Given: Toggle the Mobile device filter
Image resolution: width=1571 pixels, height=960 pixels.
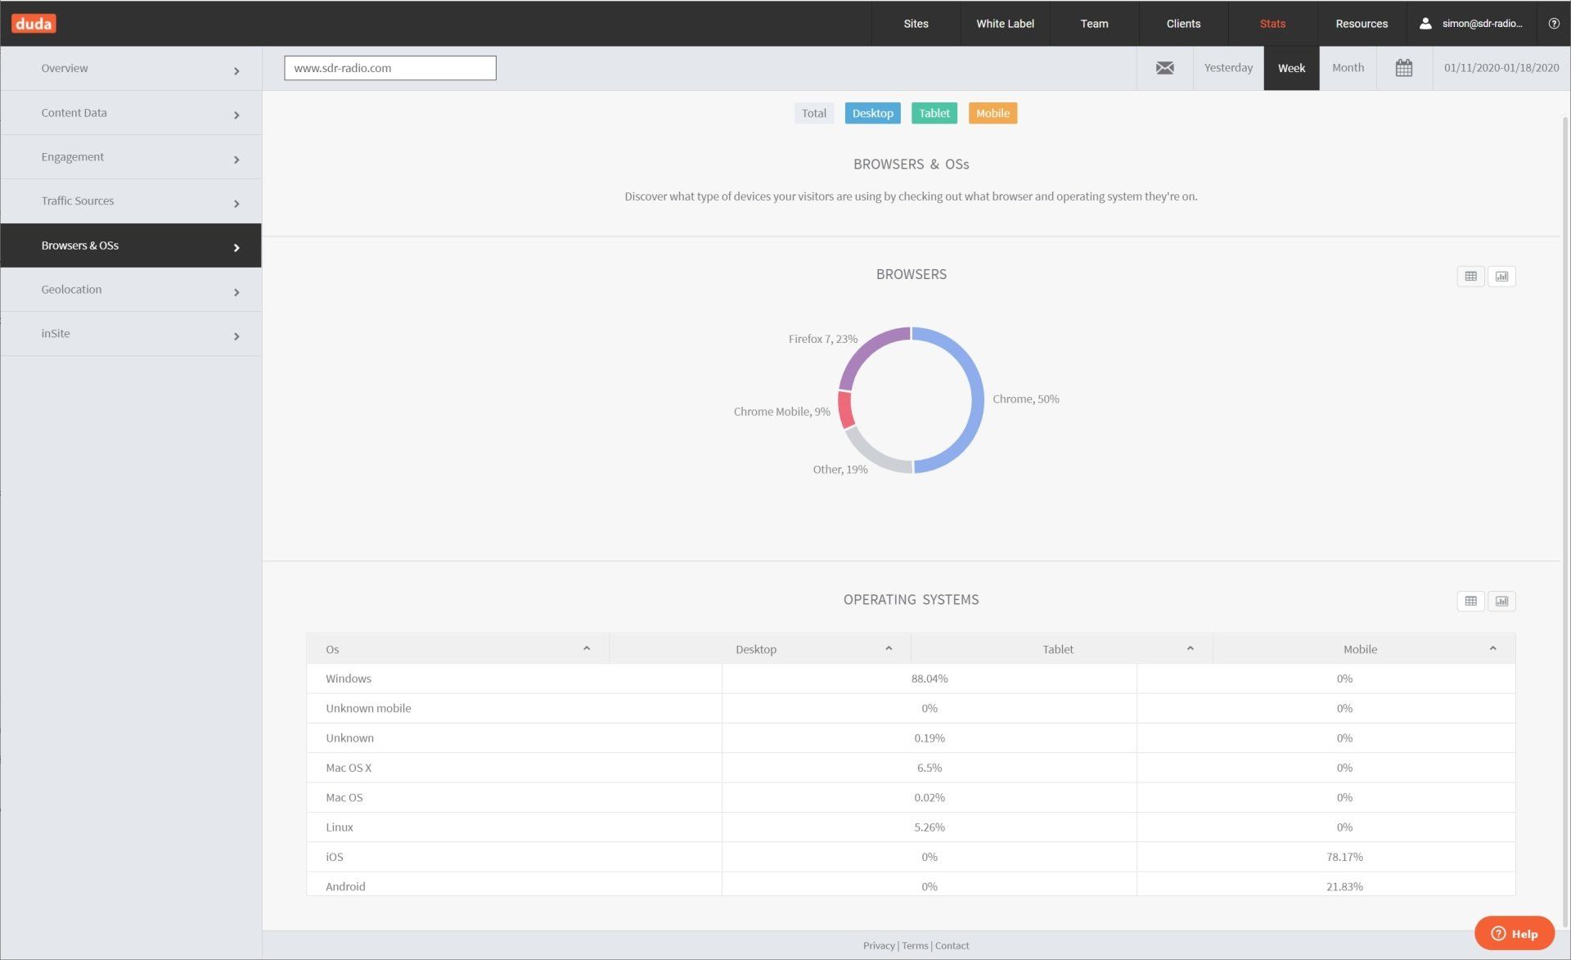Looking at the screenshot, I should pos(992,114).
